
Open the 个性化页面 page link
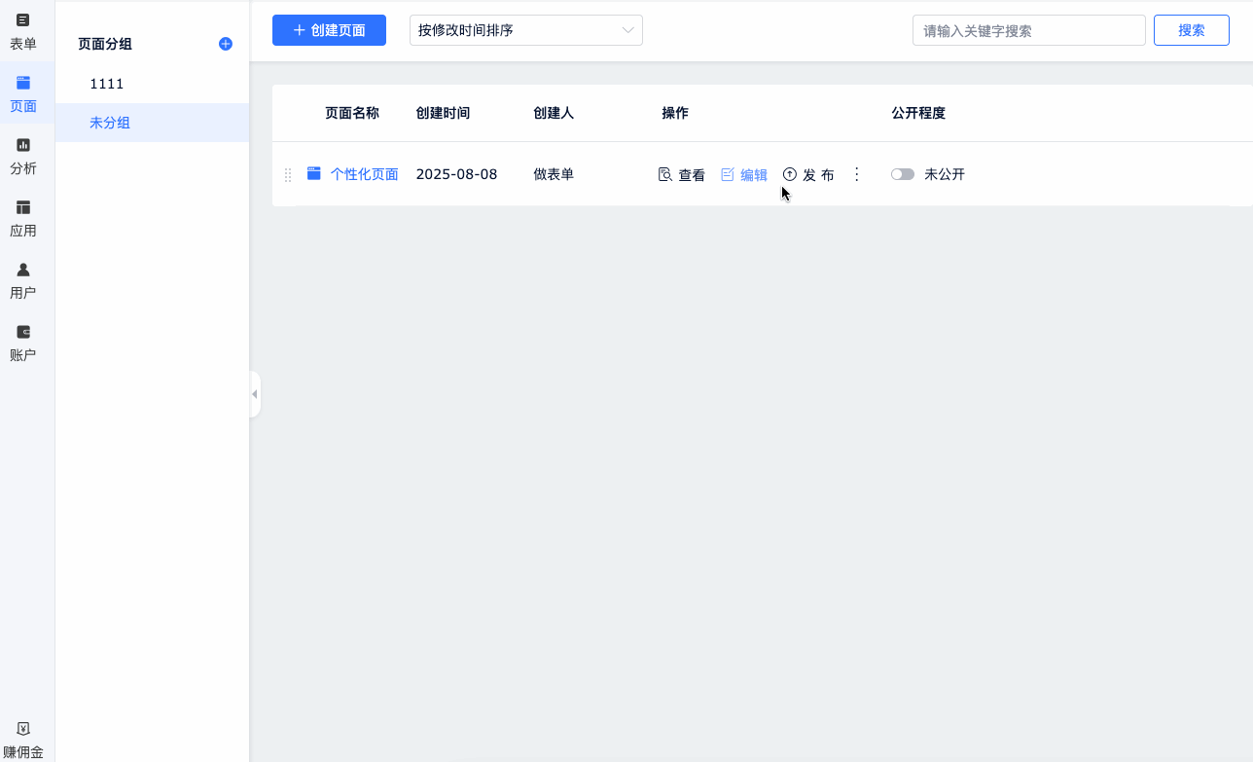364,174
